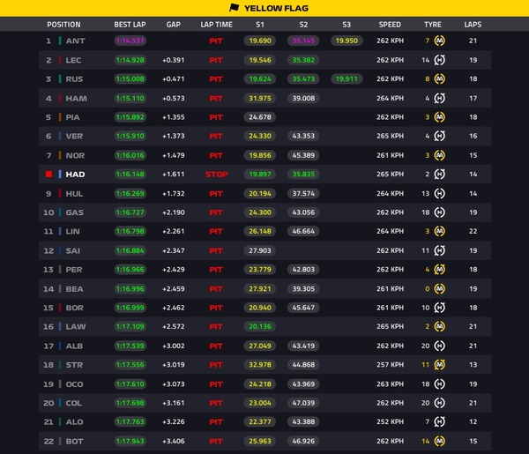This screenshot has height=454, width=529.
Task: Click the TYRE column header
Action: [x=433, y=25]
